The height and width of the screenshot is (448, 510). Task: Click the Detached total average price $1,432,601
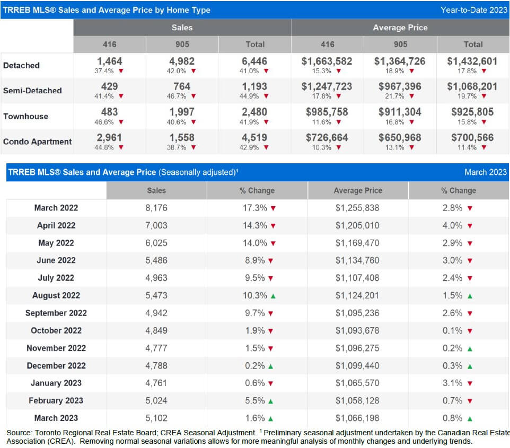[x=472, y=61]
